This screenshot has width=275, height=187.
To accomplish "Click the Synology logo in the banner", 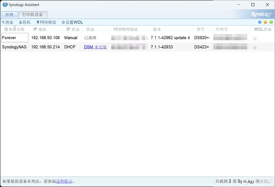I will tap(262, 14).
